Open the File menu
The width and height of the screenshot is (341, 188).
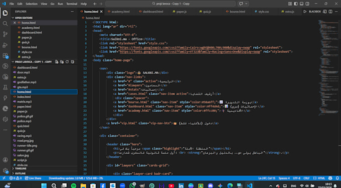pos(12,3)
